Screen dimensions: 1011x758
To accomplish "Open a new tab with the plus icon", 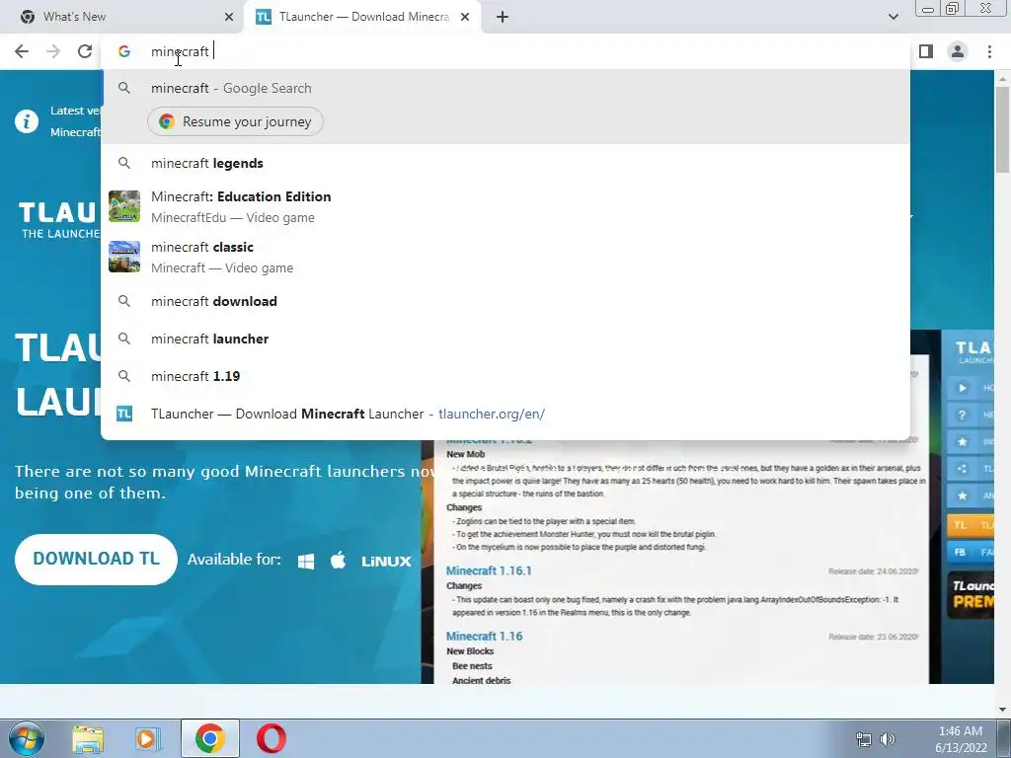I will [503, 17].
